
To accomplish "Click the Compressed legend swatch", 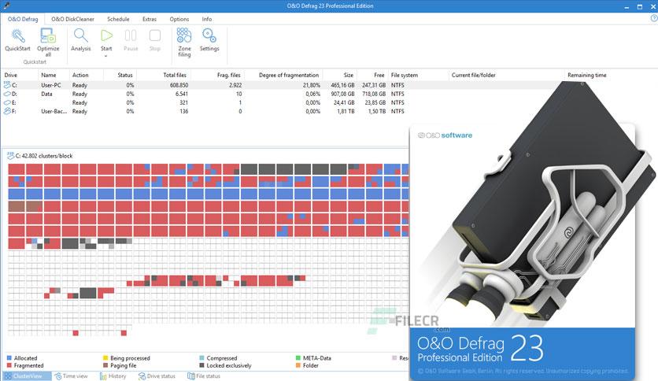I will [x=201, y=358].
